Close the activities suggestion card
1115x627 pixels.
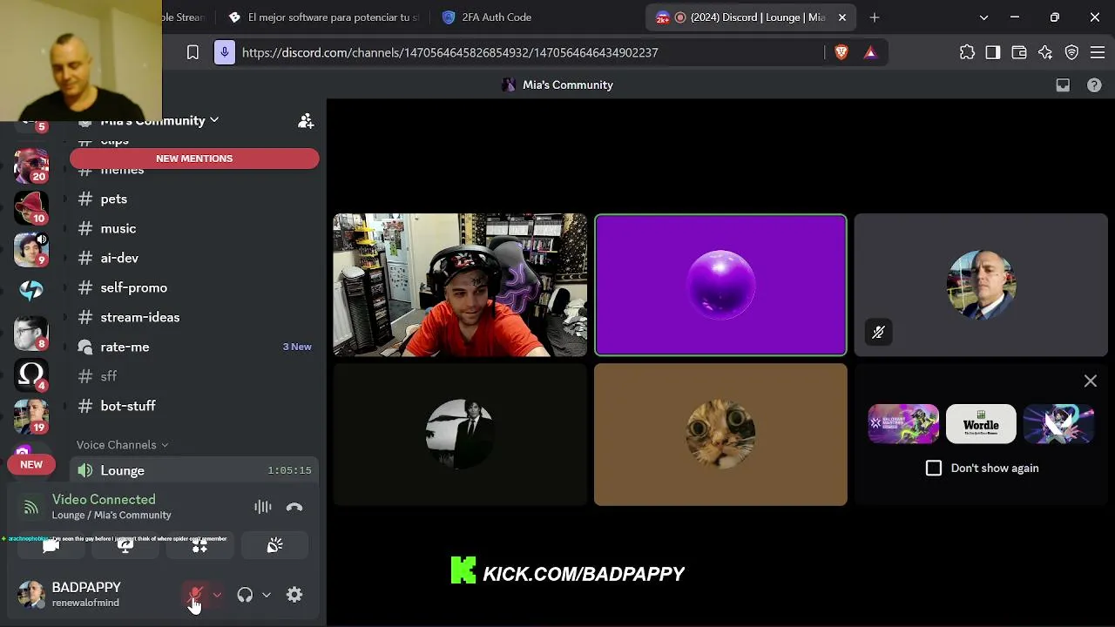pyautogui.click(x=1090, y=381)
